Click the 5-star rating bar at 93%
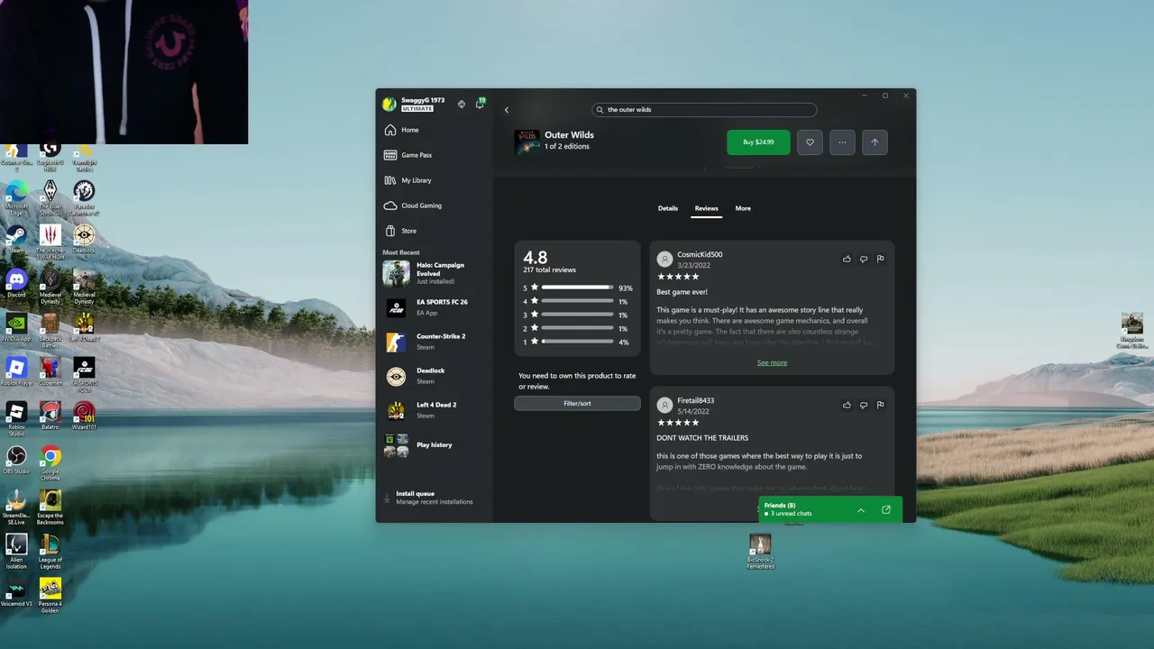 577,288
